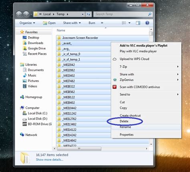190x172 pixels.
Task: Select Play with VLC media player
Action: 146,51
